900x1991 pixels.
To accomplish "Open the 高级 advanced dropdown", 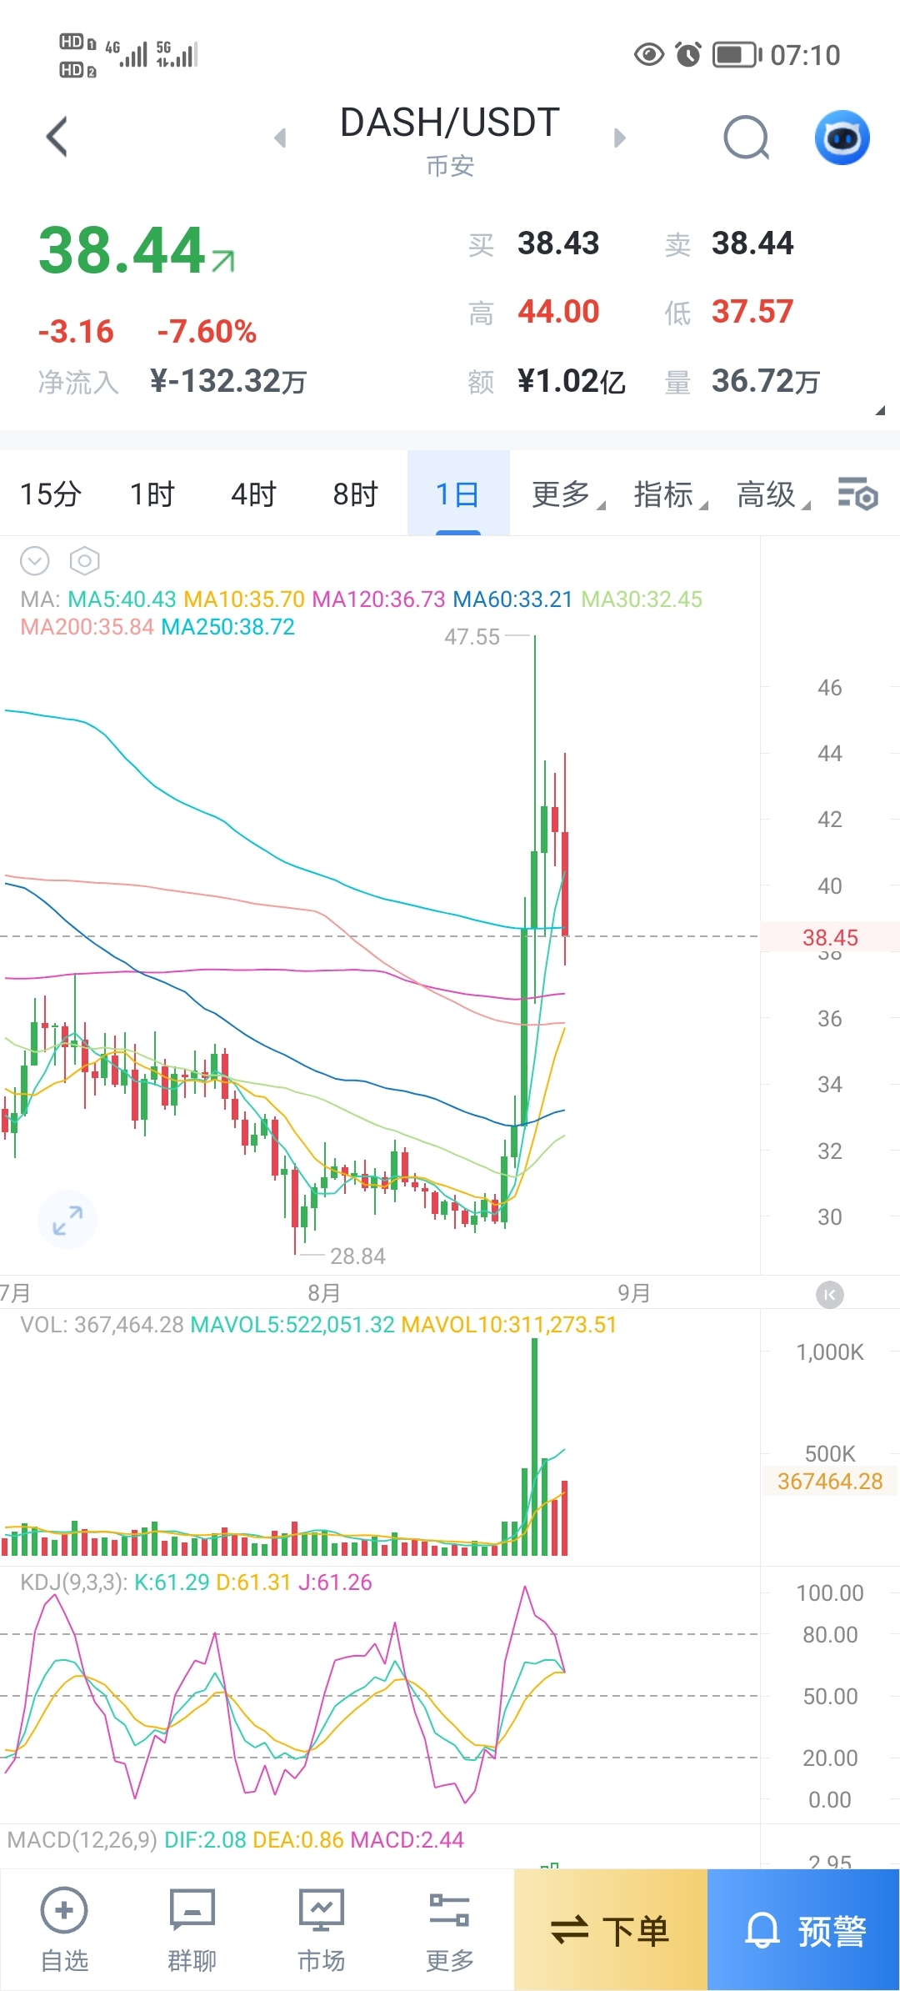I will [773, 494].
